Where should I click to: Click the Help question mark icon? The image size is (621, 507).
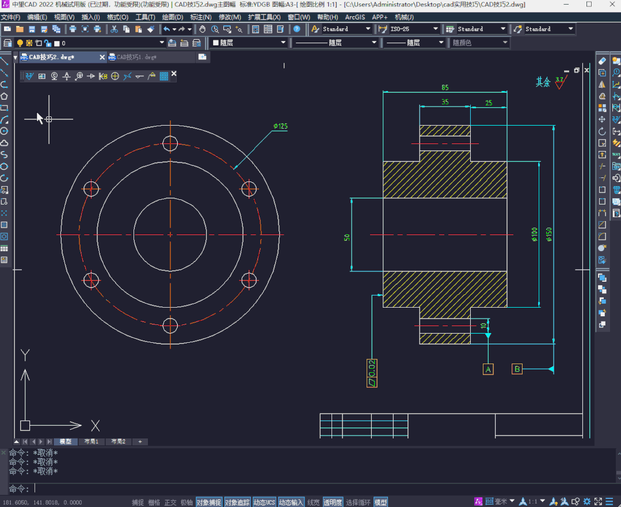(296, 29)
